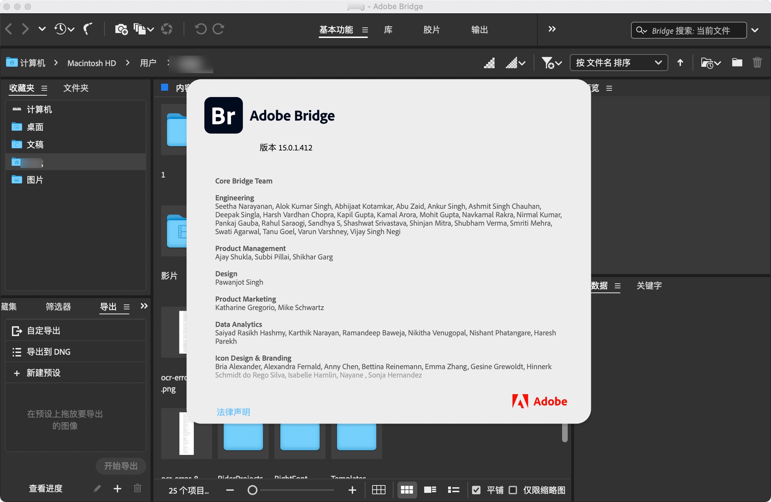Open in Camera Raw aperture icon
The height and width of the screenshot is (502, 771).
point(167,29)
